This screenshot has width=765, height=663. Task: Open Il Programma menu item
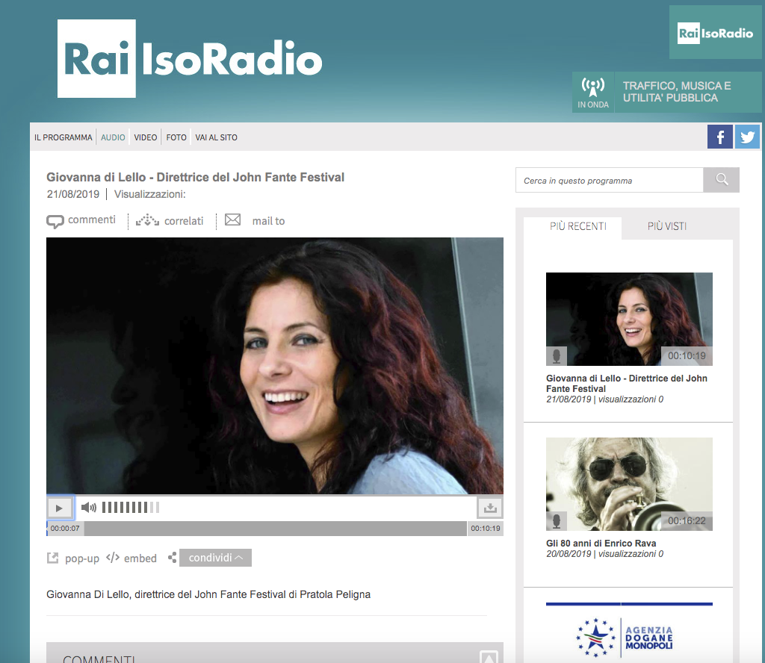point(63,137)
